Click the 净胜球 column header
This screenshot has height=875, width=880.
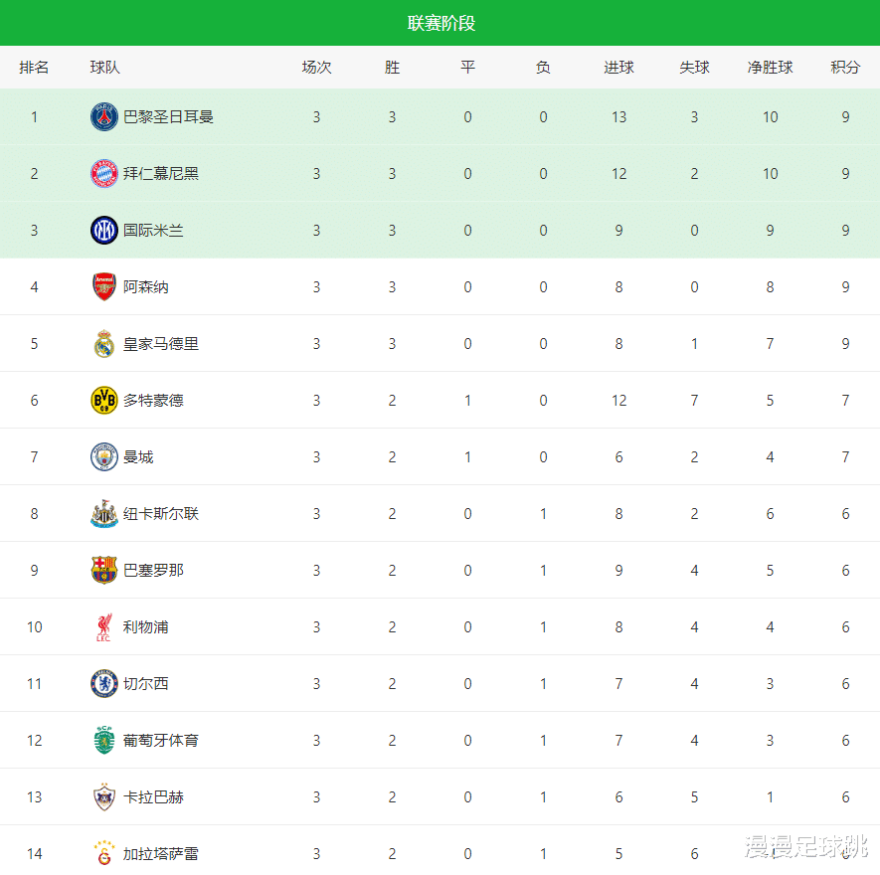pyautogui.click(x=770, y=68)
